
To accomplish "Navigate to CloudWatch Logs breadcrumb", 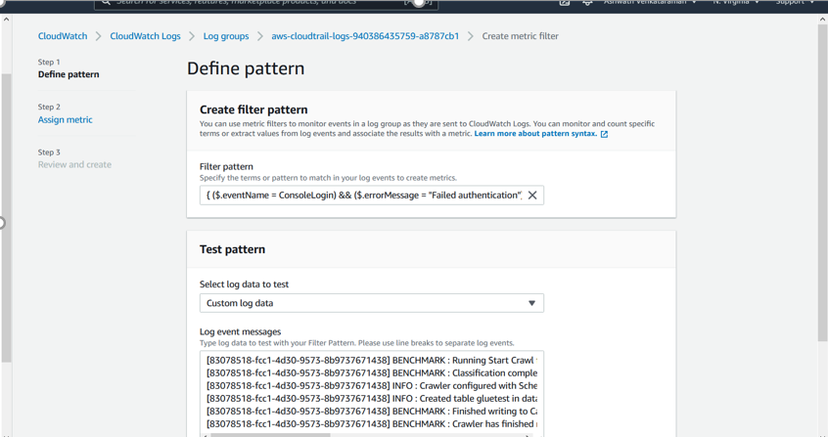I will pos(145,36).
